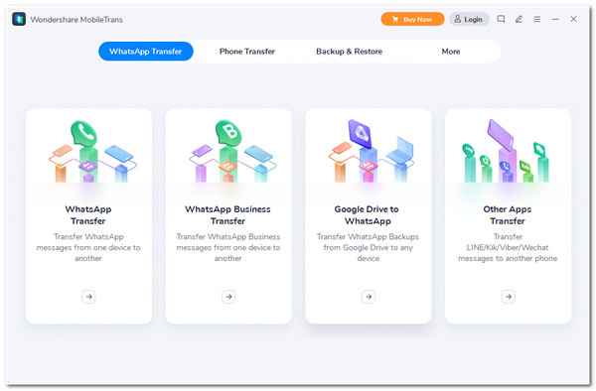Click the 'Other Apps Transfer' card title
596x391 pixels.
(x=508, y=215)
